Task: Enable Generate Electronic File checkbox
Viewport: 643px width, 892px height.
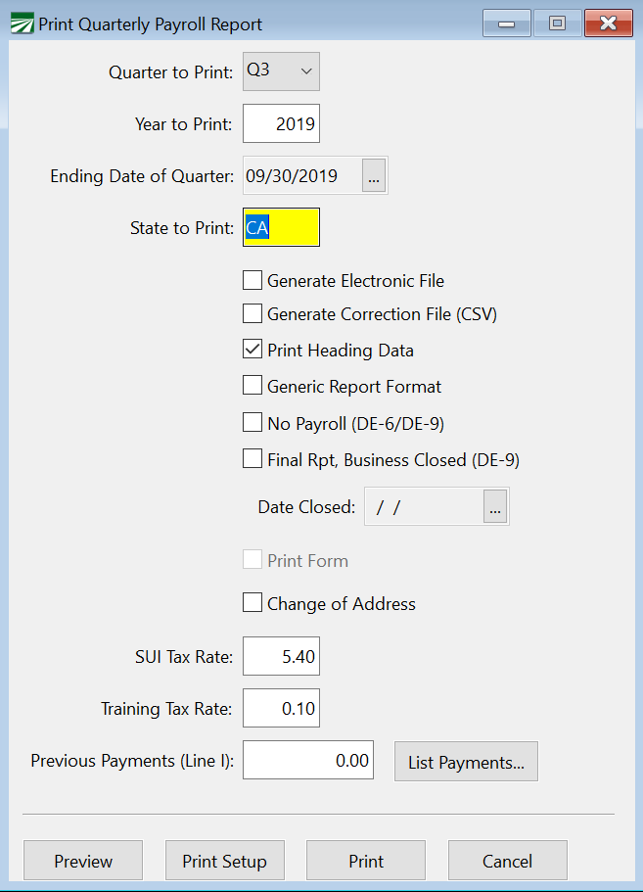Action: 253,281
